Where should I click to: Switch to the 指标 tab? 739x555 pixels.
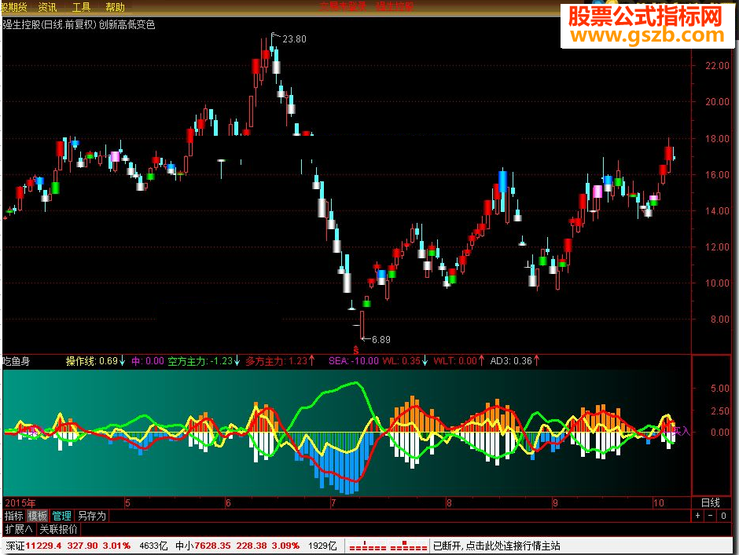coord(14,516)
